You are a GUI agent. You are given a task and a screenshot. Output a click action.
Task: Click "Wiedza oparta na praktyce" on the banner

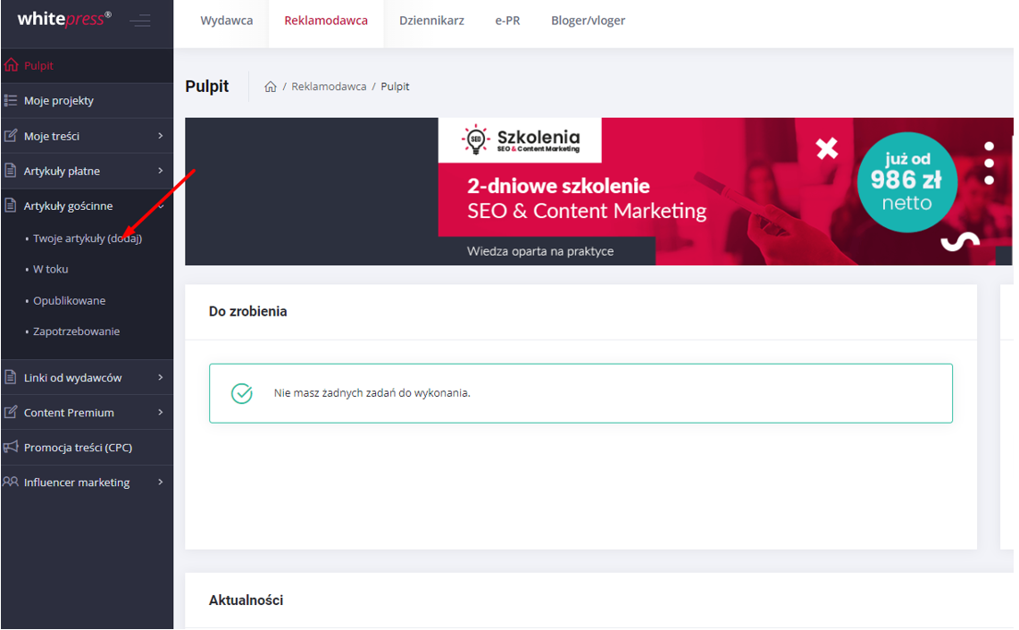(540, 252)
